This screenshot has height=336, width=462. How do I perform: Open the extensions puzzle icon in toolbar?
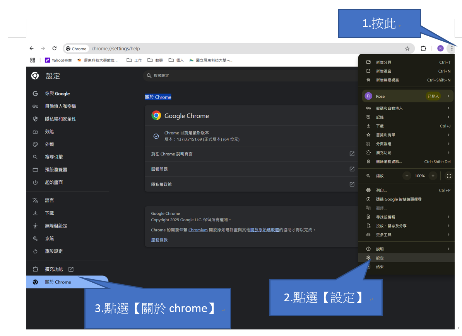(423, 49)
